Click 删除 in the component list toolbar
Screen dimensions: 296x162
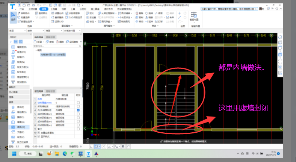[x=60, y=42]
